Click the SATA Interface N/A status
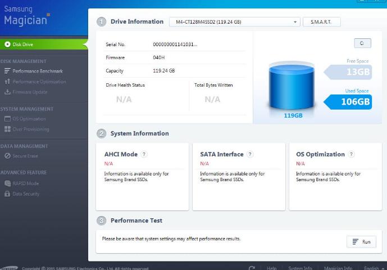The image size is (387, 270). [204, 164]
